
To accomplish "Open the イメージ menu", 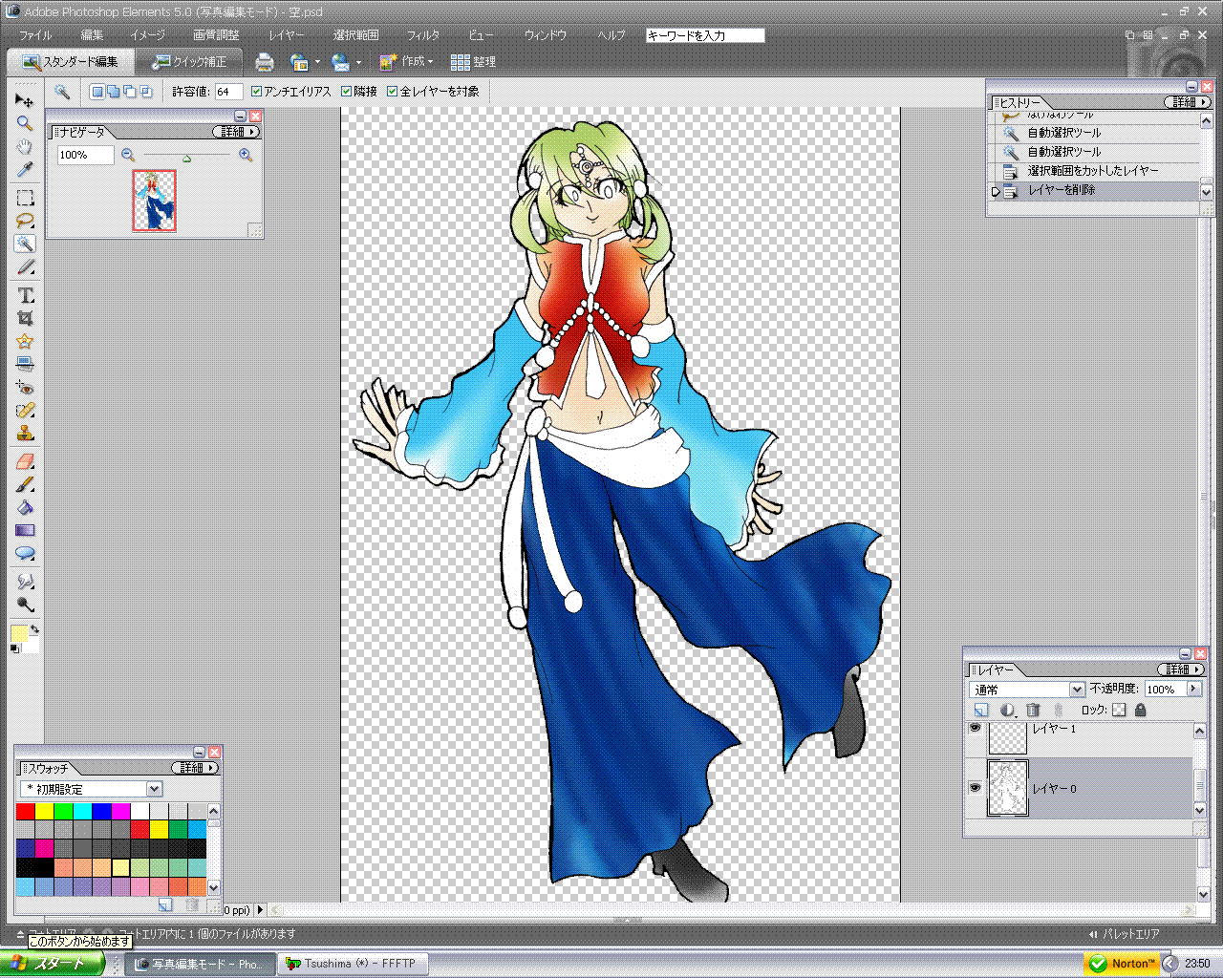I will click(147, 35).
